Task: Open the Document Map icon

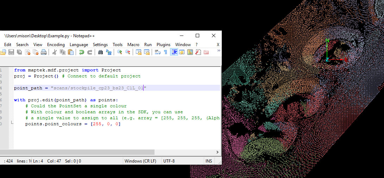Action: click(190, 52)
